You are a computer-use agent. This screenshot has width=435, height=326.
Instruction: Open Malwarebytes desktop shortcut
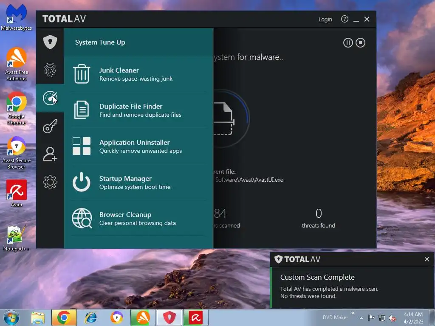coord(17,17)
